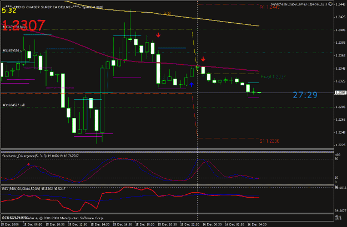Viewport: 347px width, 227px height.
Task: Click the 15 Dec 10:30 time axis label
Action: point(55,224)
